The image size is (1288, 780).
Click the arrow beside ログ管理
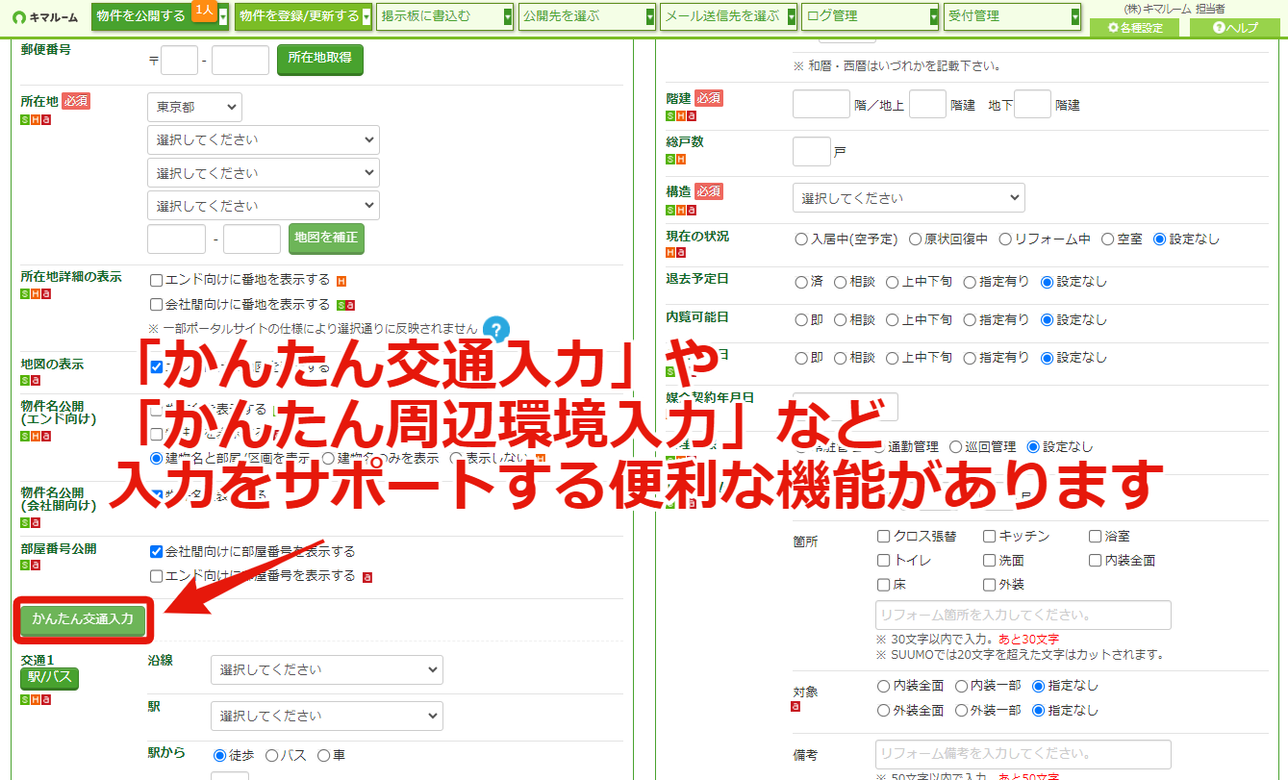tap(933, 16)
